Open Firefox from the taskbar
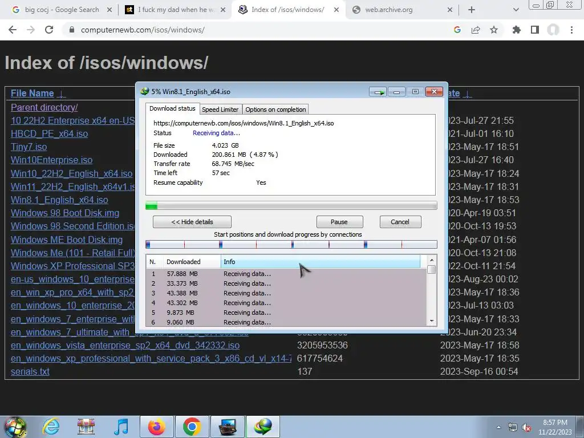Screen dimensions: 584x438 [x=156, y=427]
